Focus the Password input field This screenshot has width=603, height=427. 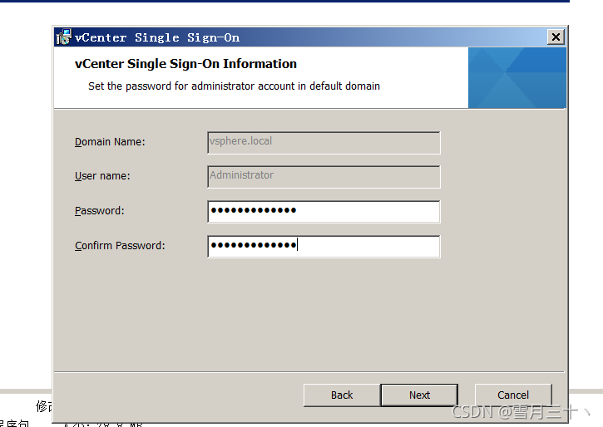pos(324,211)
